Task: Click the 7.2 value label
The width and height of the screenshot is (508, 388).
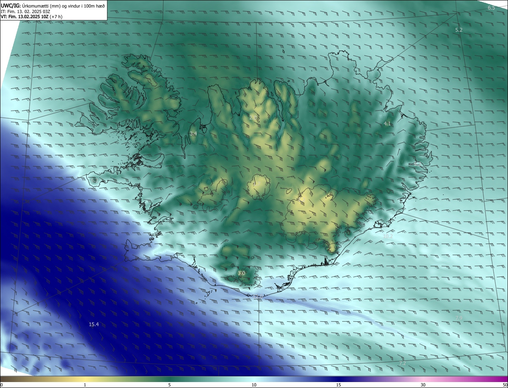Action: click(x=402, y=363)
